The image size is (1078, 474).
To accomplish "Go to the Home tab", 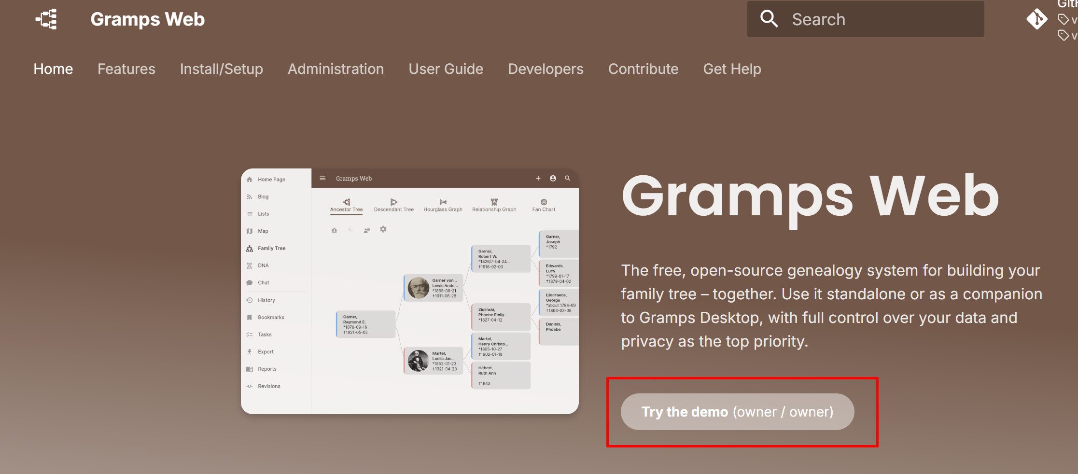I will click(x=53, y=69).
